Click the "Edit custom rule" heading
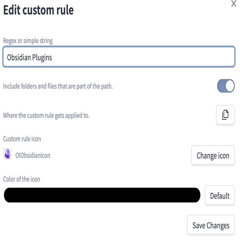The height and width of the screenshot is (240, 240). pos(38,10)
